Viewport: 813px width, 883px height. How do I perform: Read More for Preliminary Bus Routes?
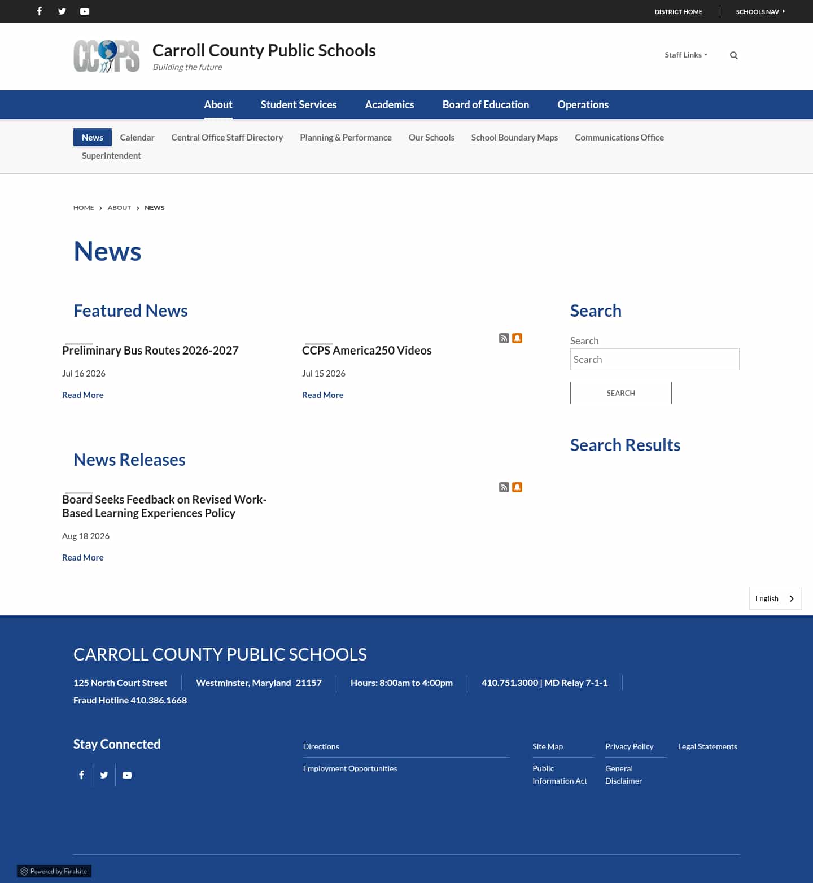point(83,395)
